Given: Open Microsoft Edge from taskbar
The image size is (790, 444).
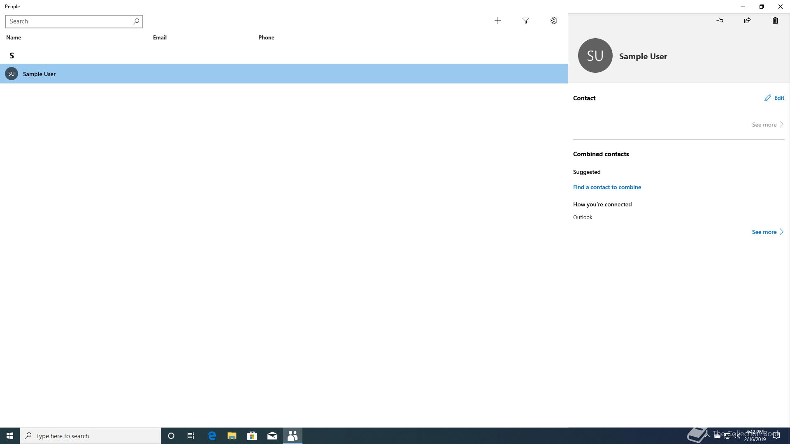Looking at the screenshot, I should click(x=212, y=436).
